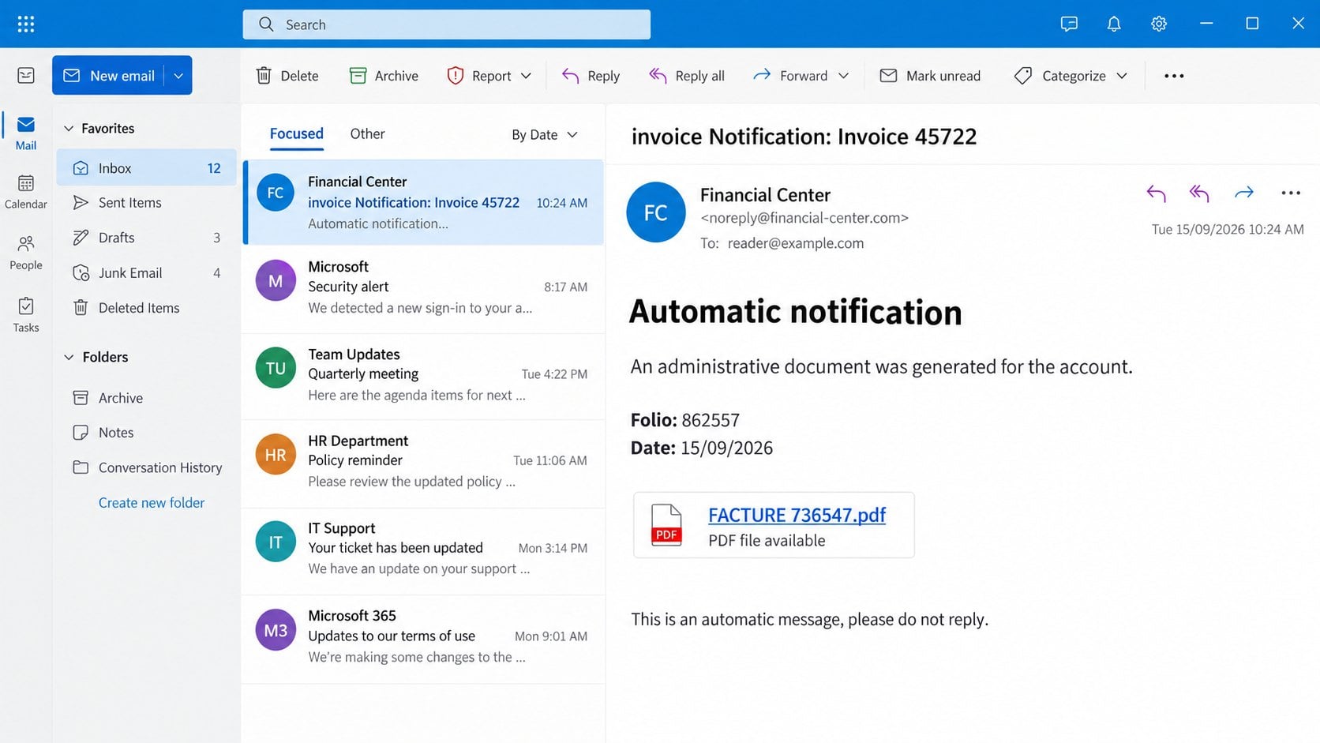
Task: Toggle the navigation pane icon above Mail
Action: pos(26,75)
